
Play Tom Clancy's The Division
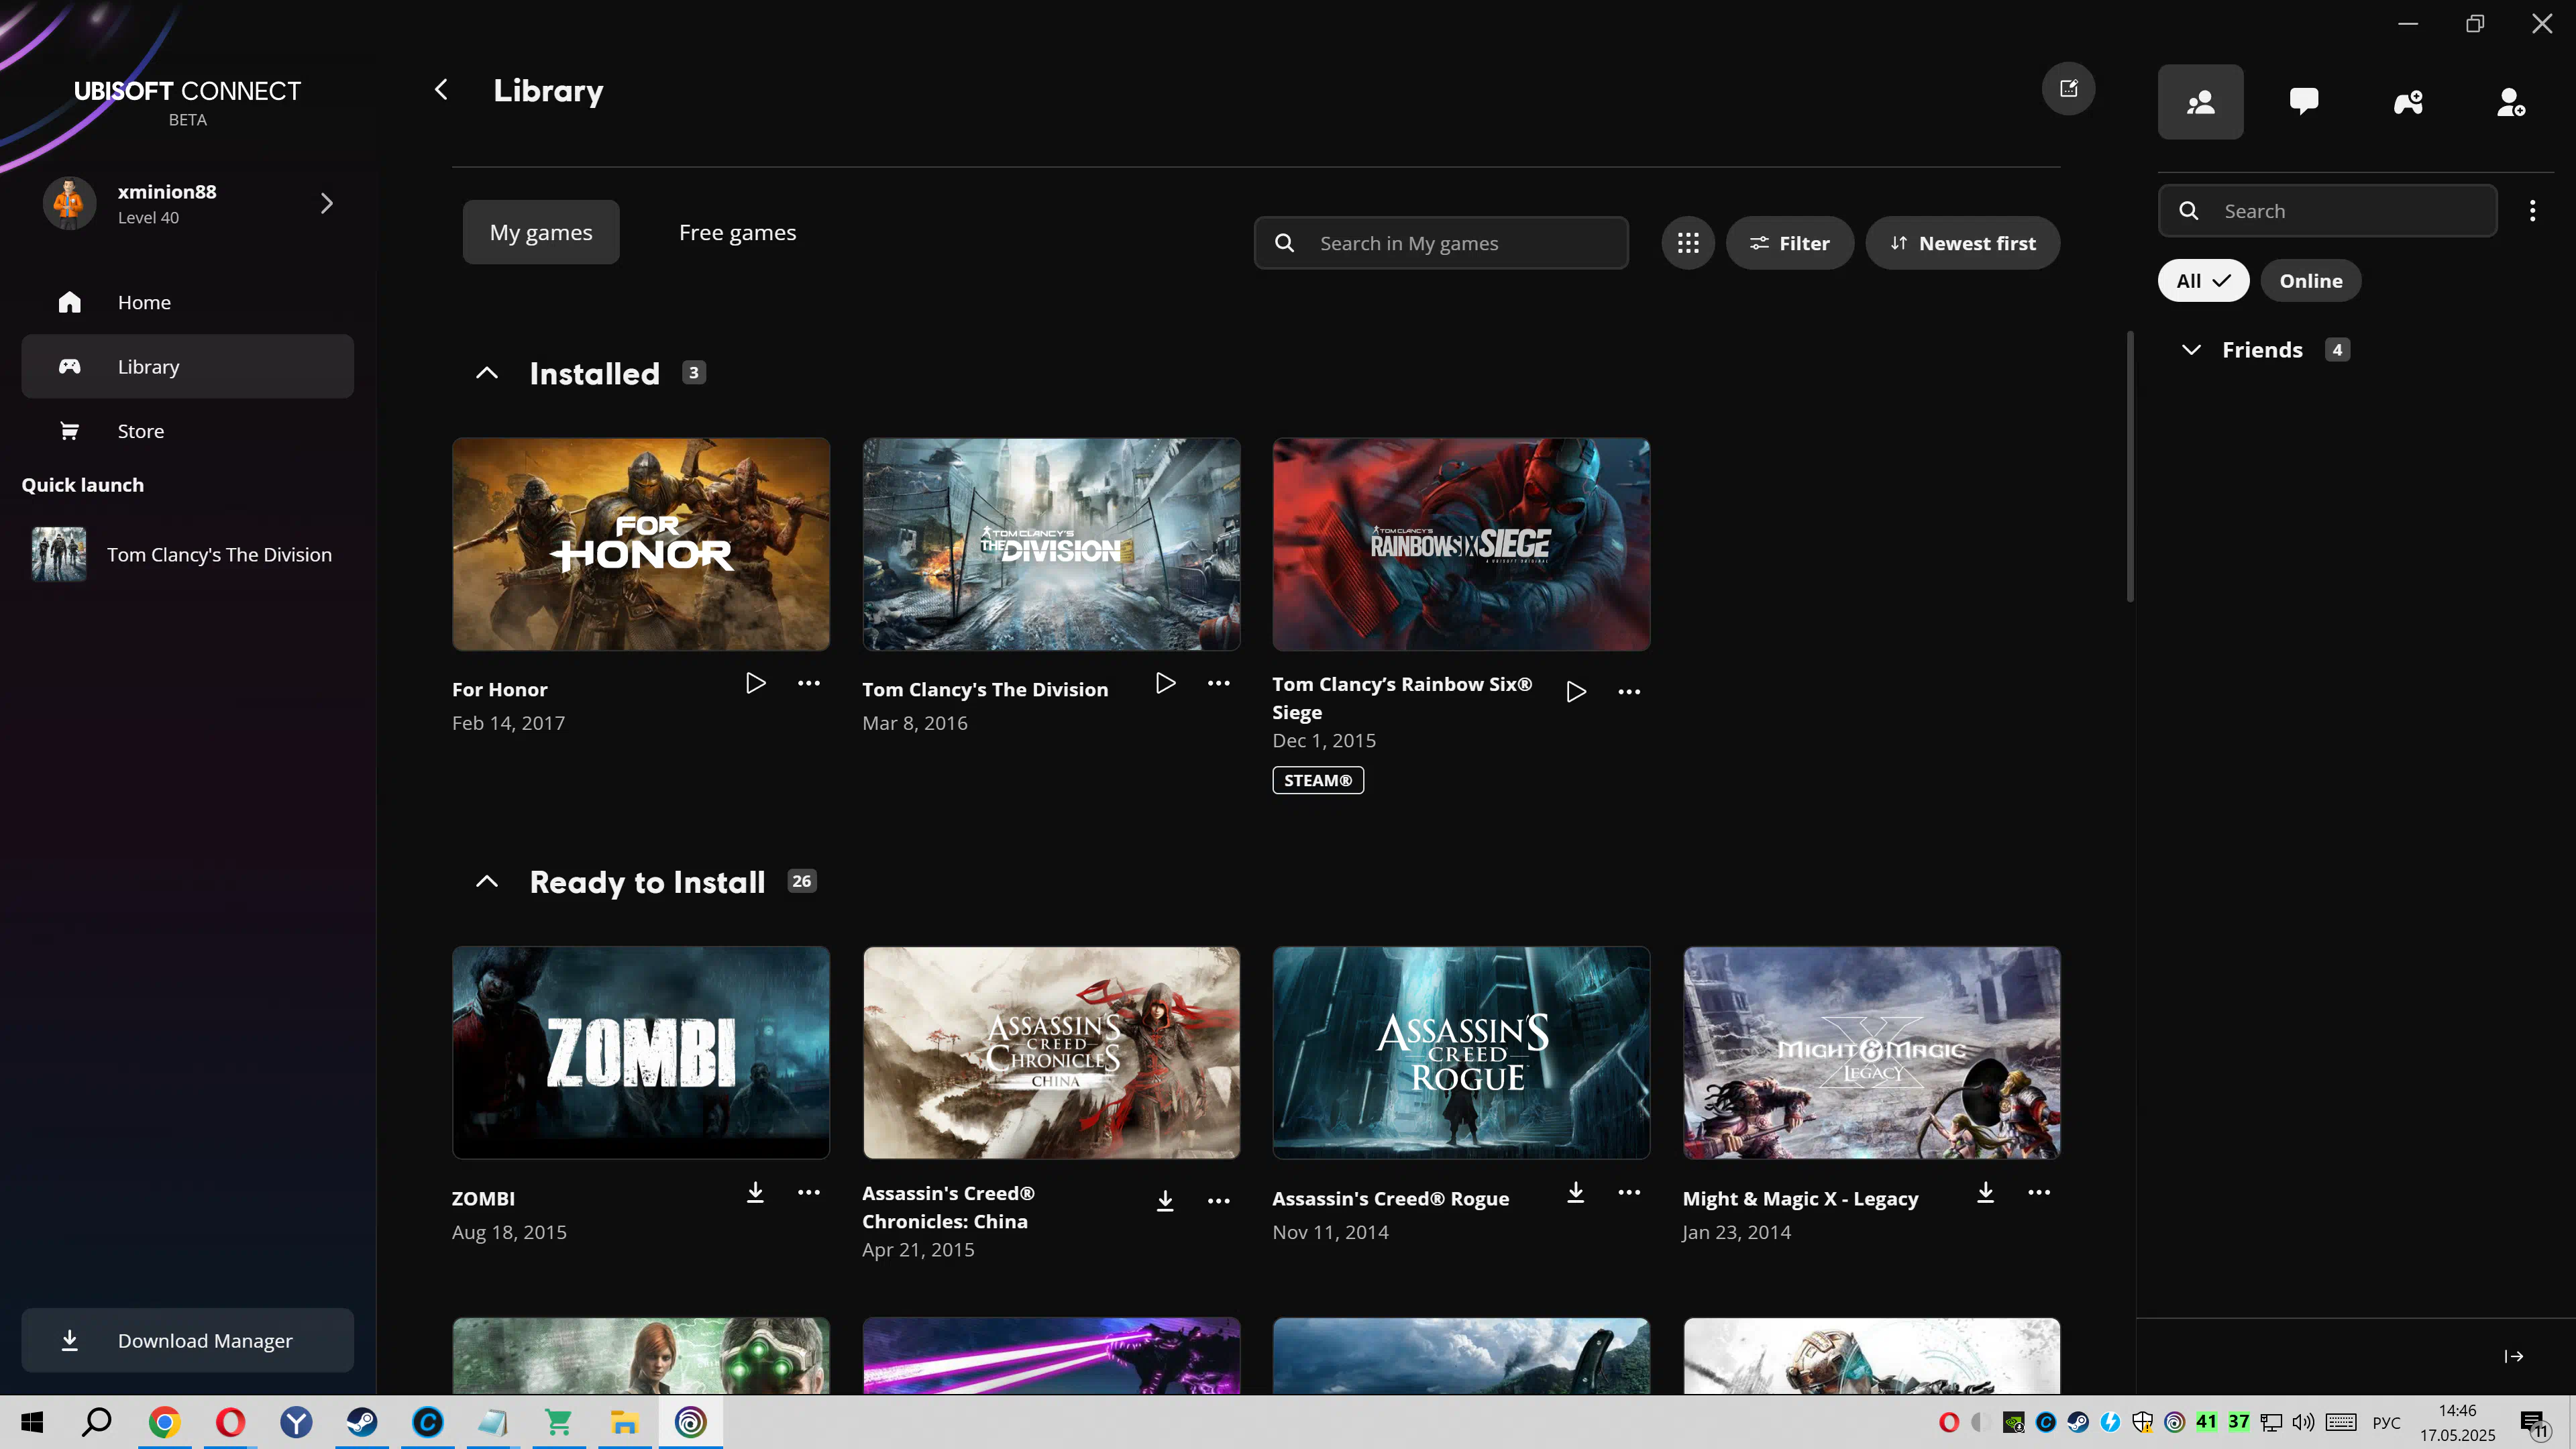1166,684
